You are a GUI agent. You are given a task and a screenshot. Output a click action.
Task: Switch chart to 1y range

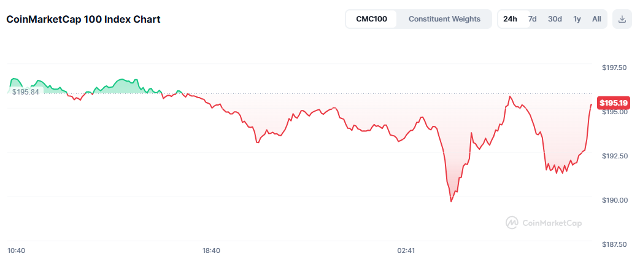tap(577, 19)
